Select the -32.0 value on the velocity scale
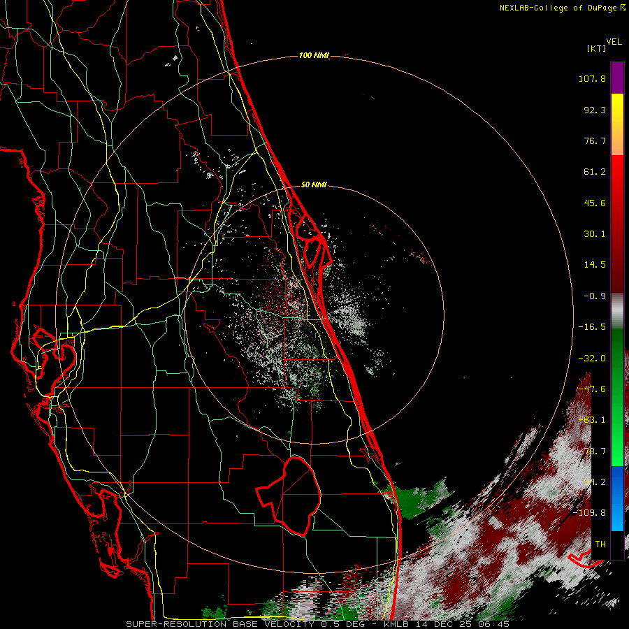 tap(592, 359)
